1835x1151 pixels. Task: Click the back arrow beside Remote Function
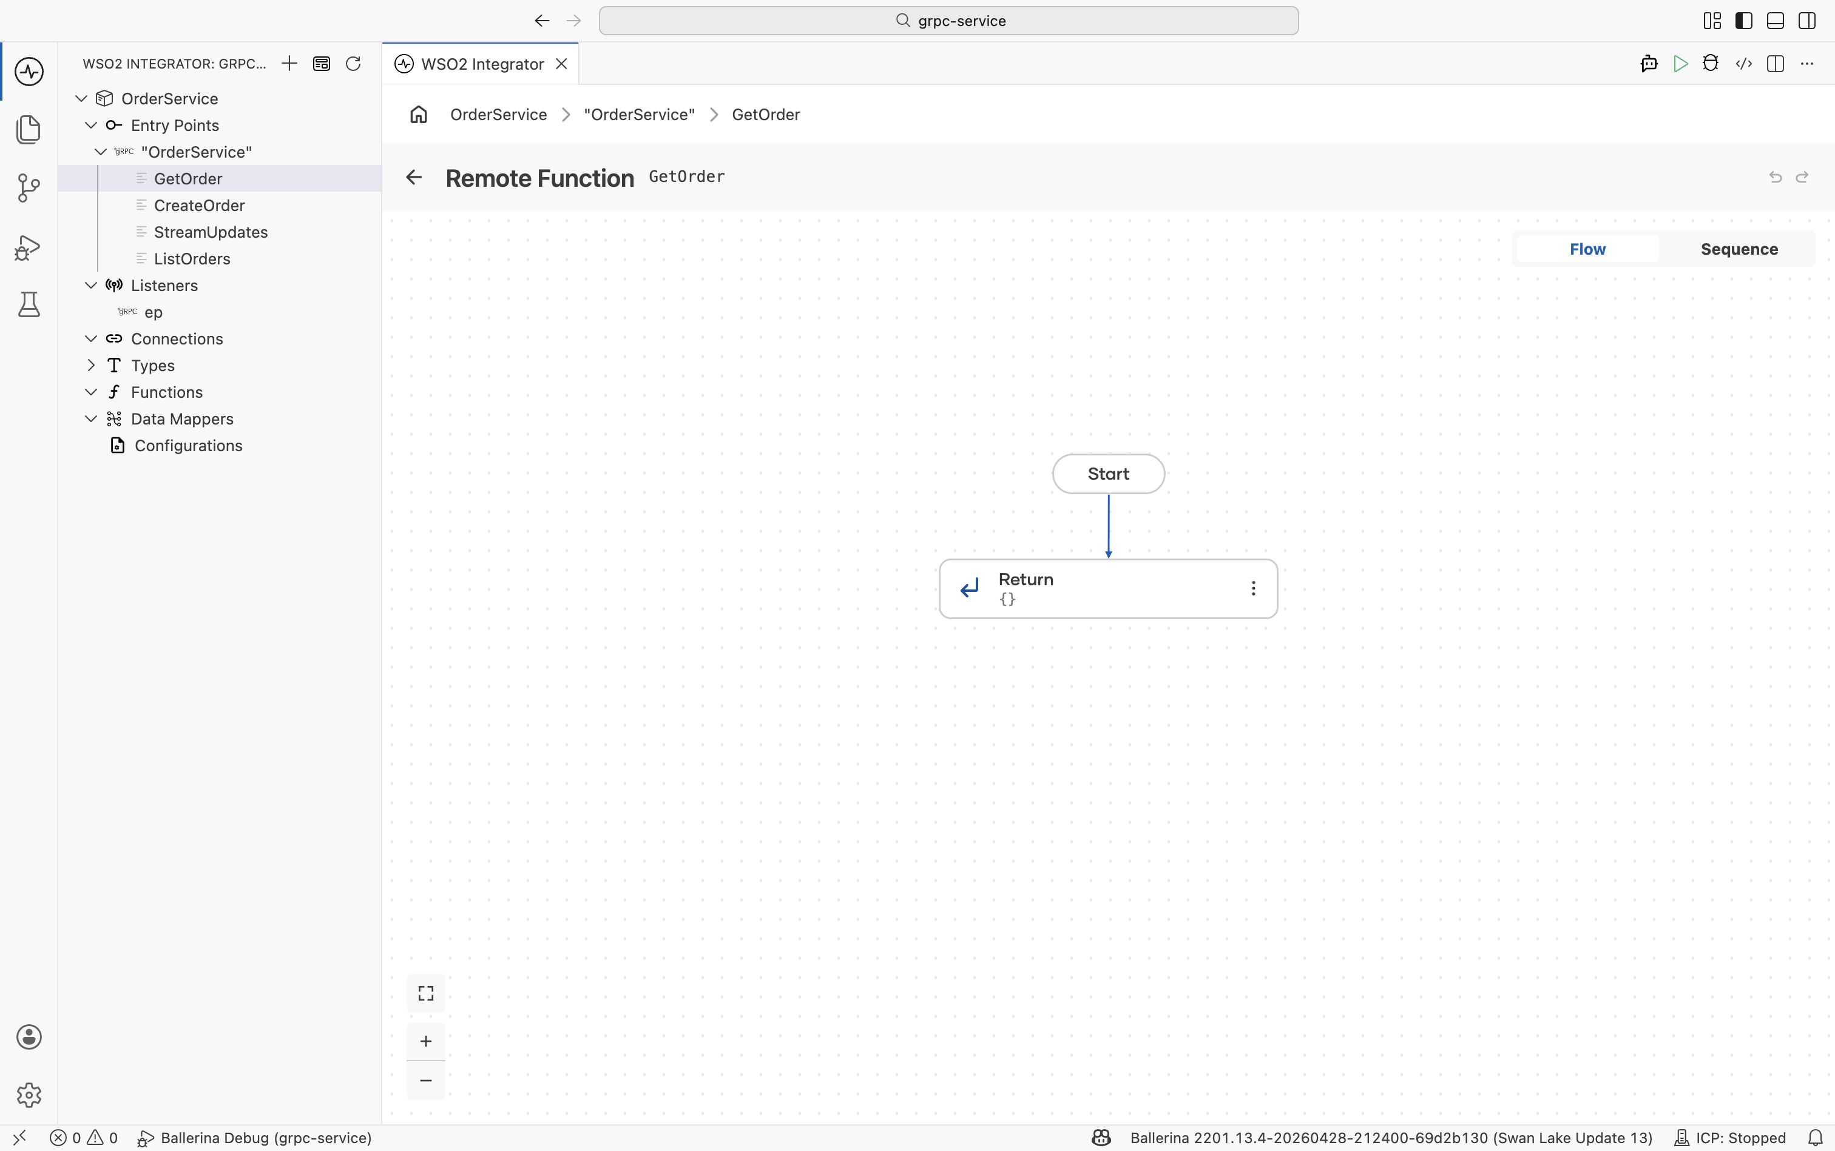pyautogui.click(x=414, y=177)
